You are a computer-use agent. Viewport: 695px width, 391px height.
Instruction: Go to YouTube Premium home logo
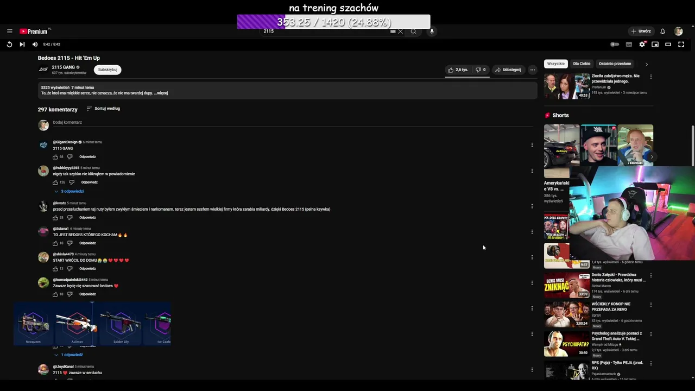coord(34,31)
